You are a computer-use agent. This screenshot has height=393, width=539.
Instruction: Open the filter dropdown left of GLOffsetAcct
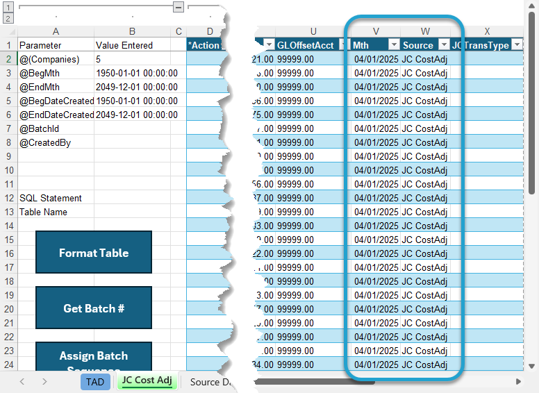pyautogui.click(x=269, y=44)
